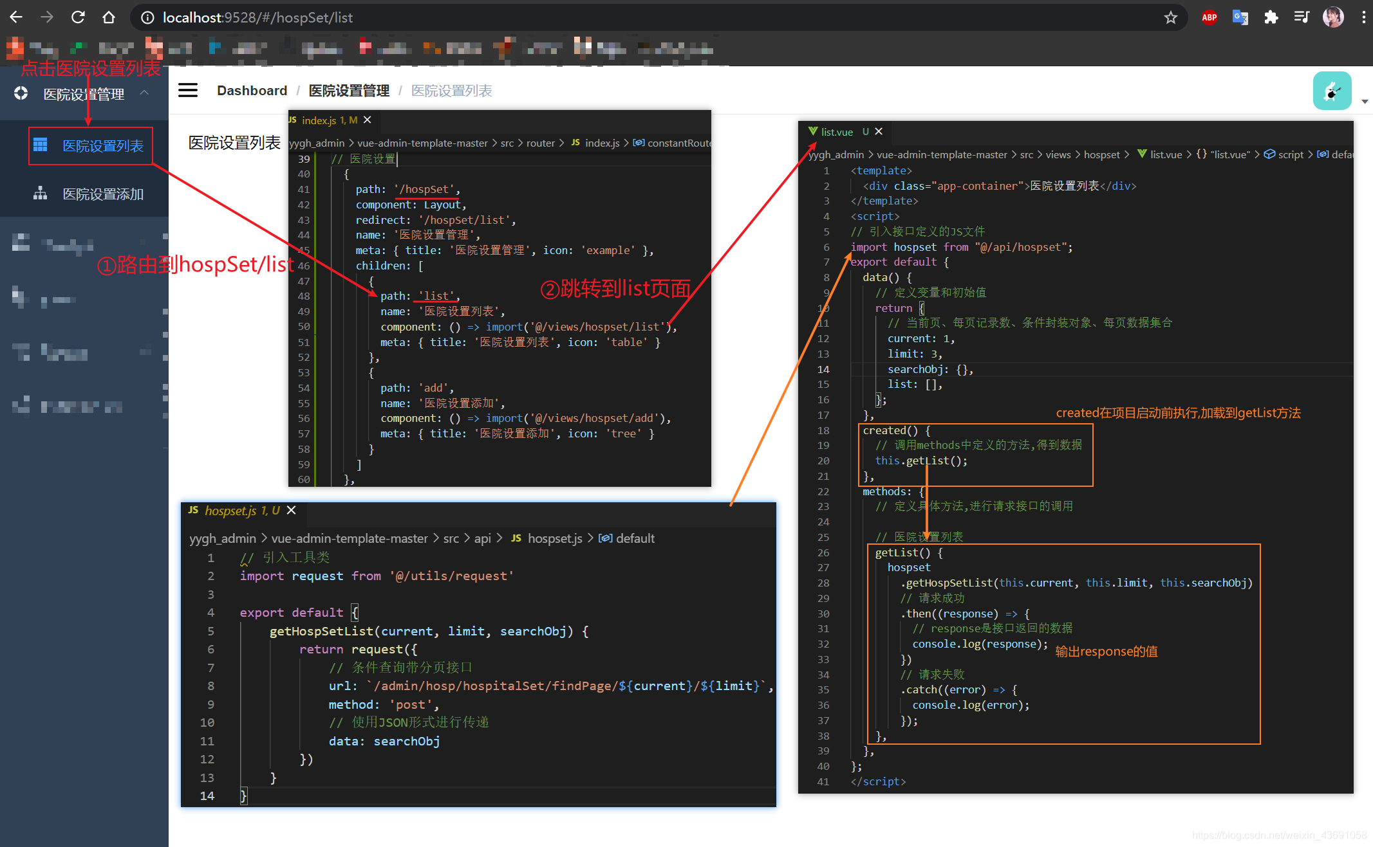1373x847 pixels.
Task: Open the extensions puzzle icon
Action: (1271, 17)
